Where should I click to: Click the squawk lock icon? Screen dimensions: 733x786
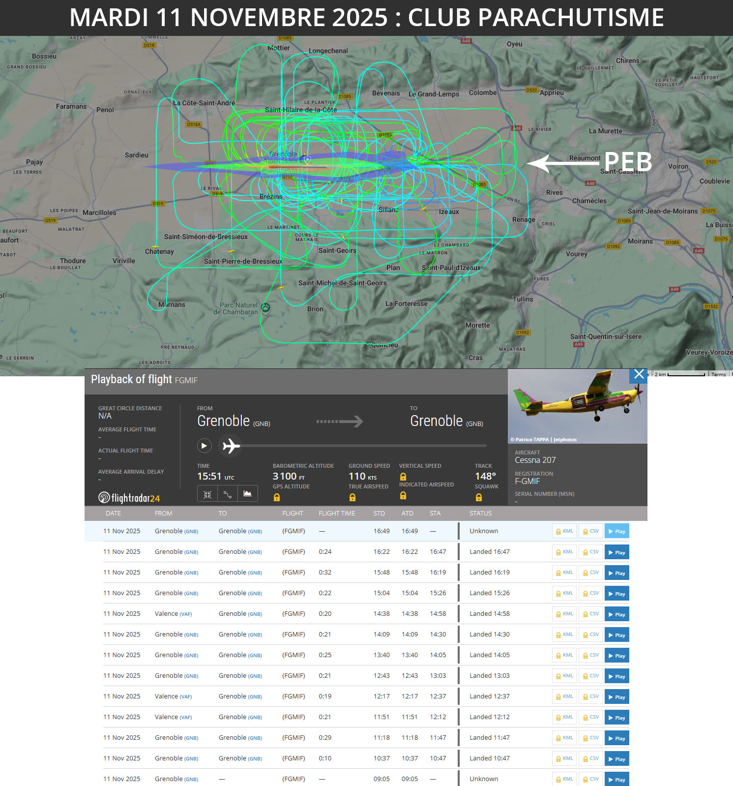point(479,498)
